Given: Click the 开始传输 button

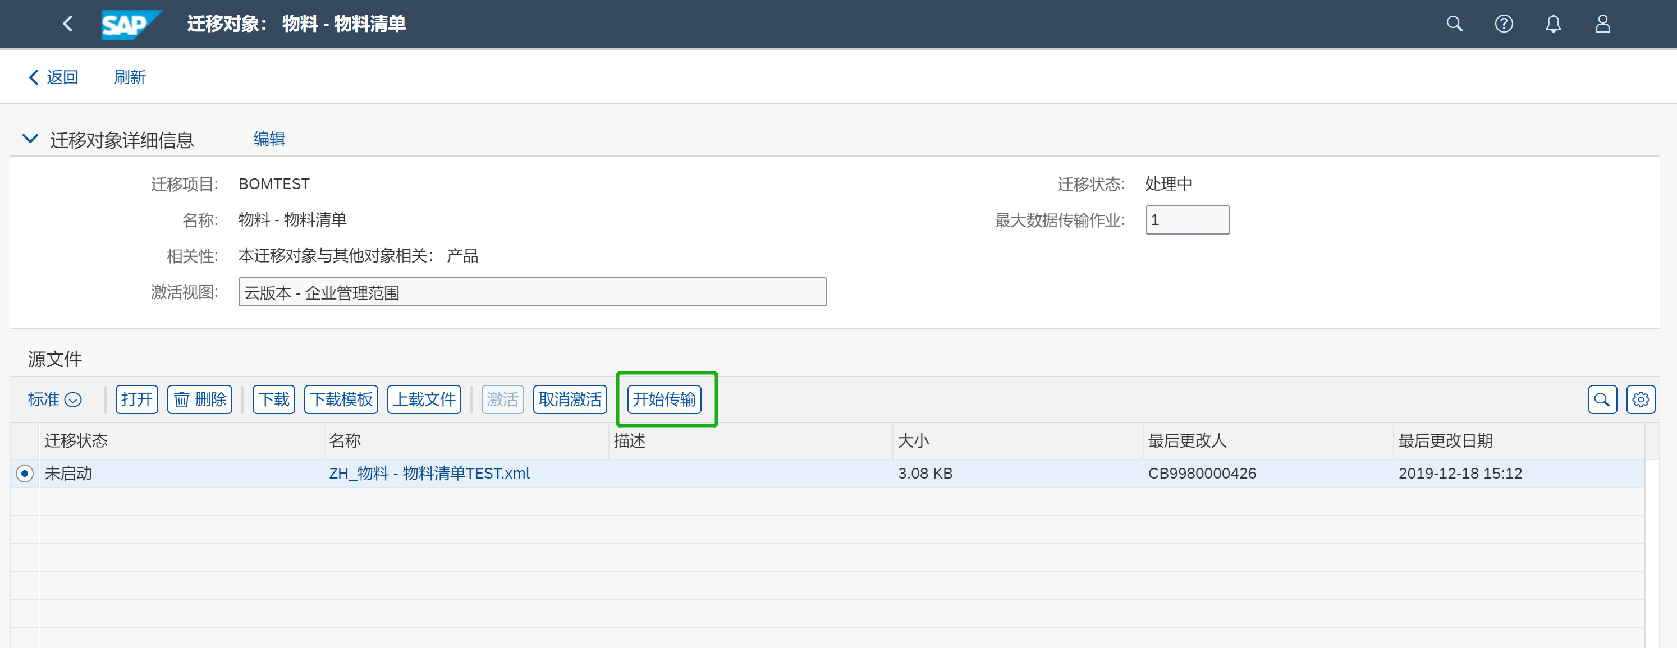Looking at the screenshot, I should pos(664,399).
